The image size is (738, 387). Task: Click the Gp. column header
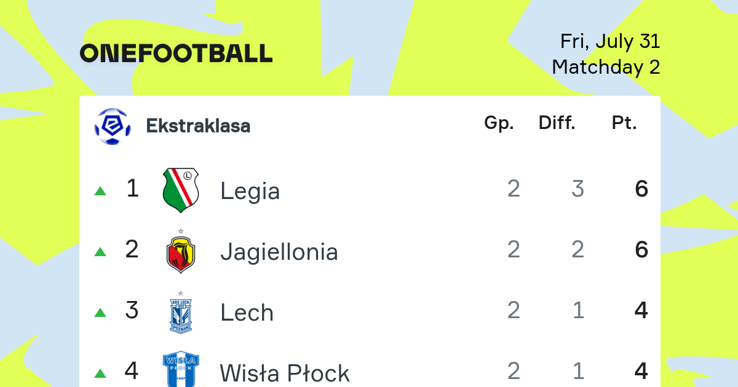pyautogui.click(x=499, y=123)
